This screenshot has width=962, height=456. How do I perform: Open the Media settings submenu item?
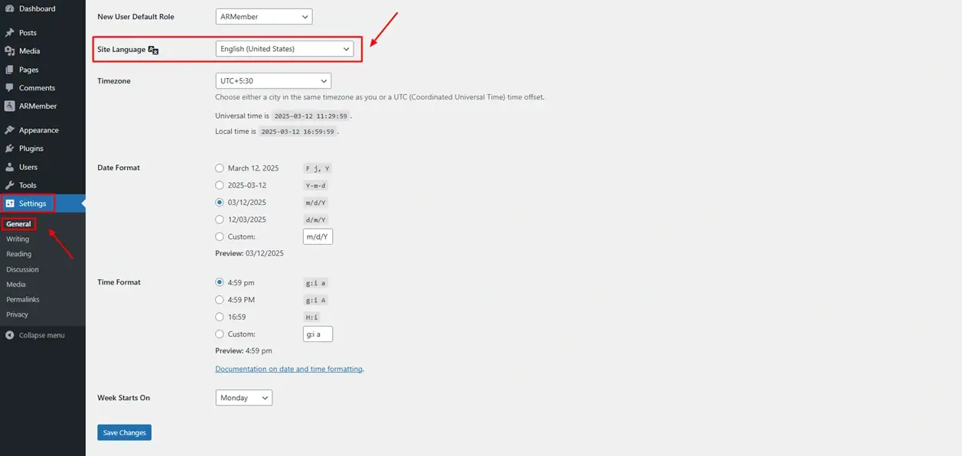click(16, 285)
